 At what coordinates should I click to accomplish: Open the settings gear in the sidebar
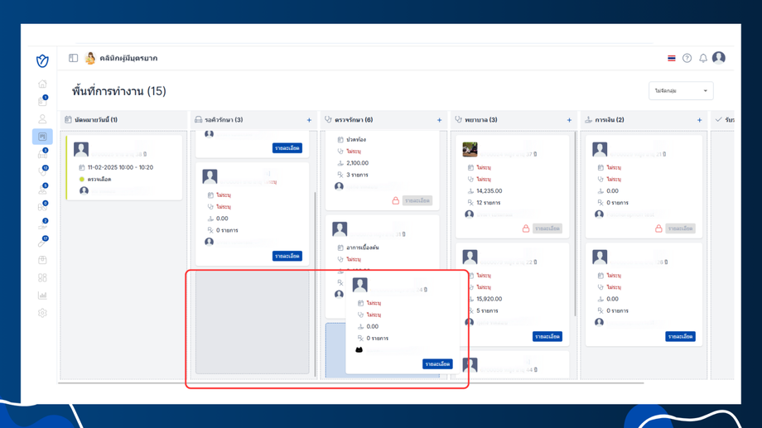coord(42,313)
